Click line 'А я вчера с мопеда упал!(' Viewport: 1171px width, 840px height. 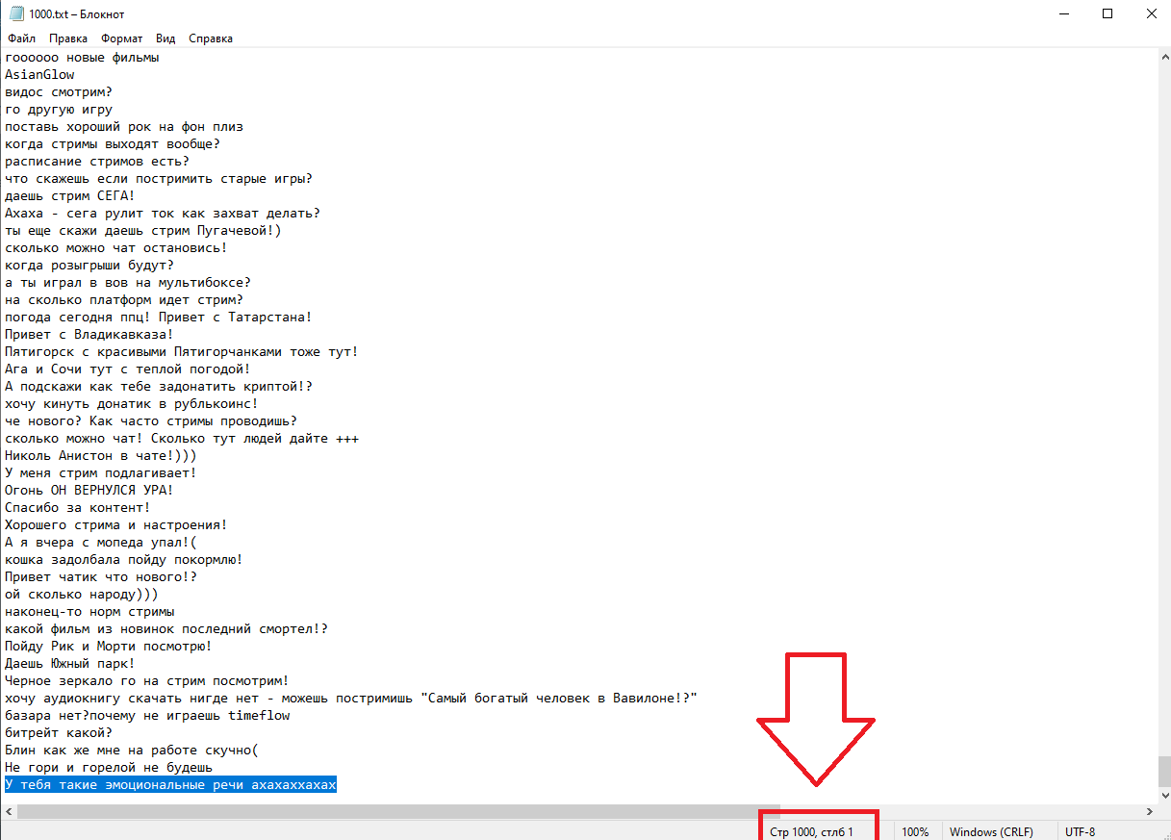pyautogui.click(x=101, y=542)
